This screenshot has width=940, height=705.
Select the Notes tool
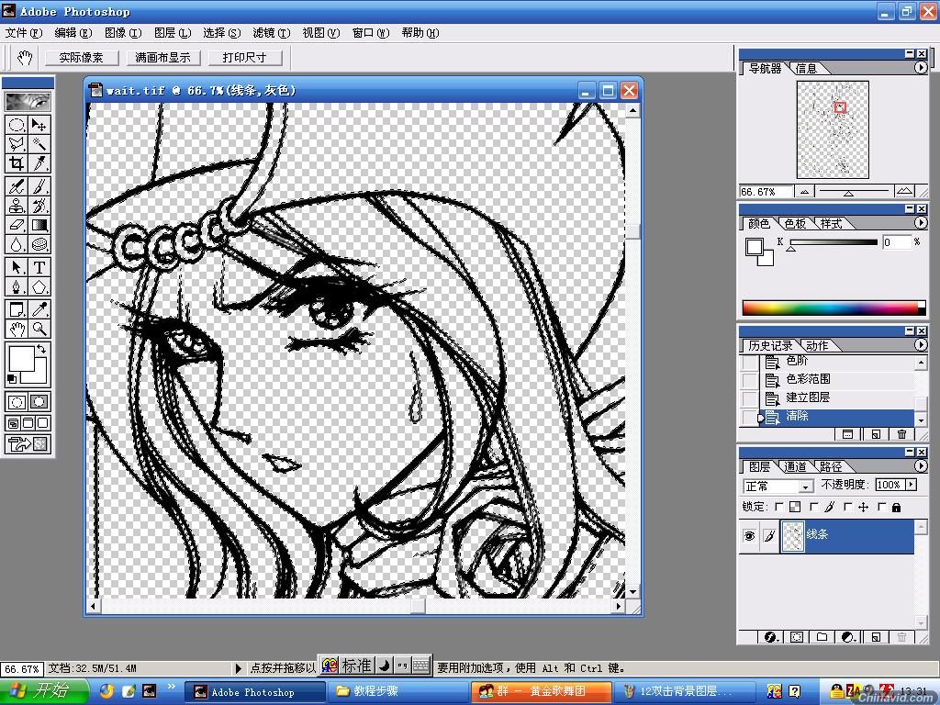pyautogui.click(x=17, y=309)
